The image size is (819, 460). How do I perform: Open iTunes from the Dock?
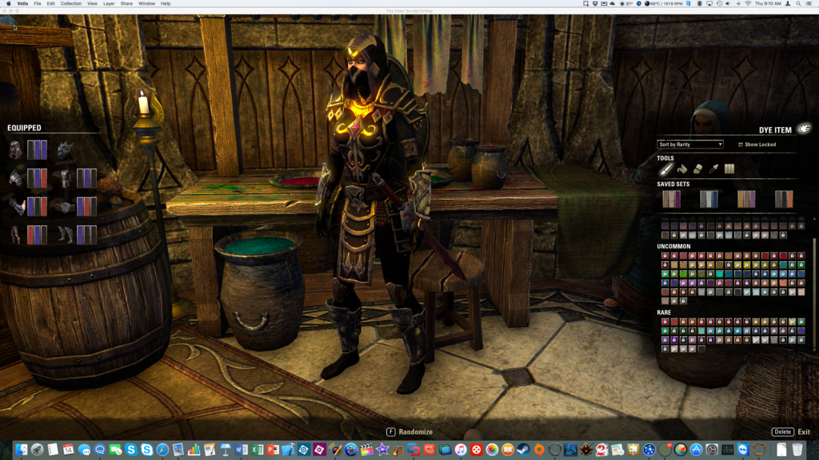[461, 450]
